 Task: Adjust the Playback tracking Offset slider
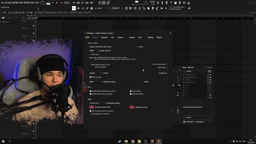click(136, 82)
